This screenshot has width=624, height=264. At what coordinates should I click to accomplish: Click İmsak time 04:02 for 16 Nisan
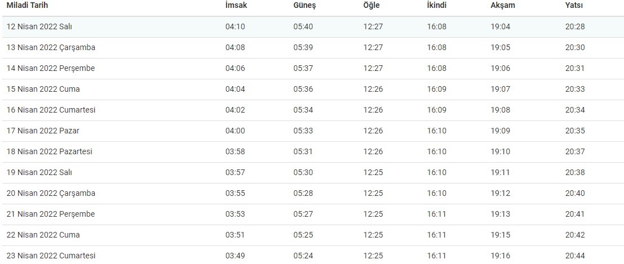tap(235, 110)
